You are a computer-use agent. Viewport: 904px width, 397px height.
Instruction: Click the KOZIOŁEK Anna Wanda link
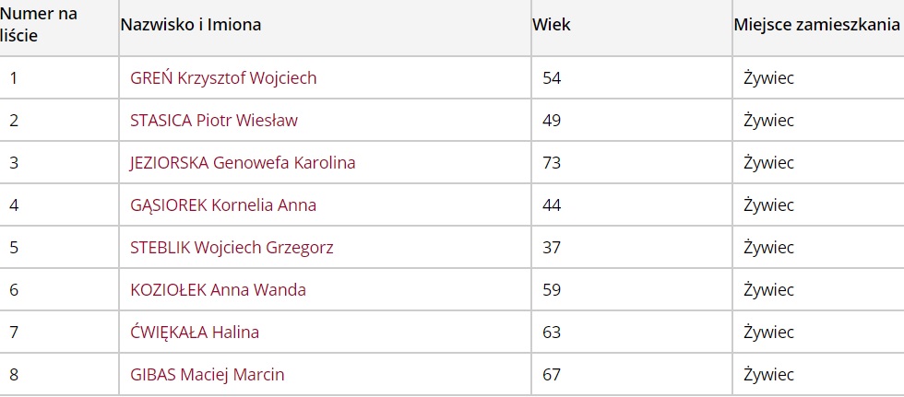pos(218,290)
